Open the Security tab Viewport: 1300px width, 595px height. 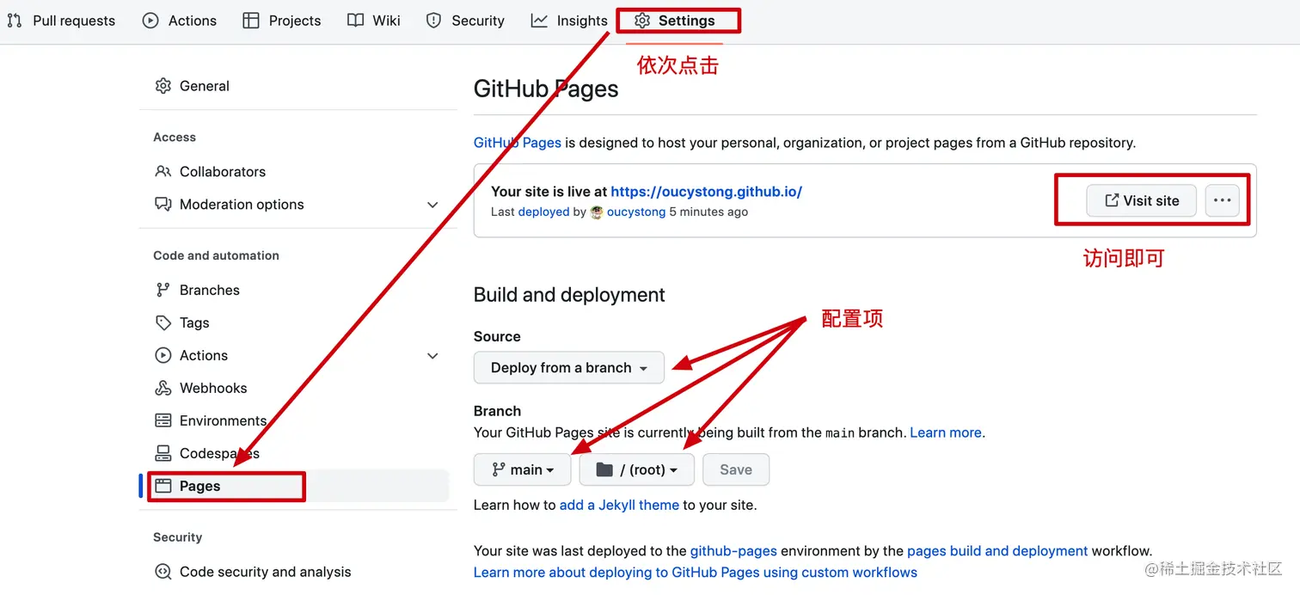click(465, 21)
